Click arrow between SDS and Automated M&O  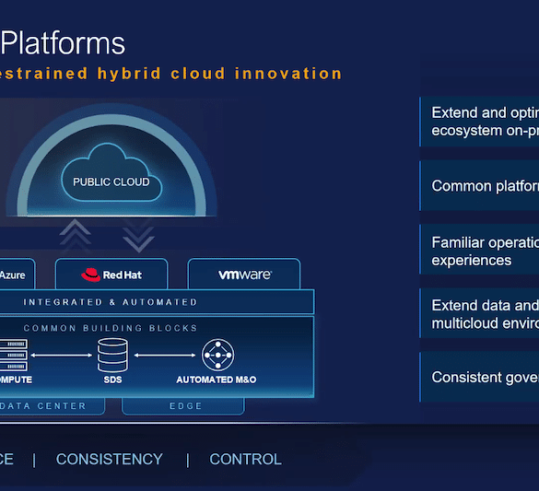coord(165,356)
